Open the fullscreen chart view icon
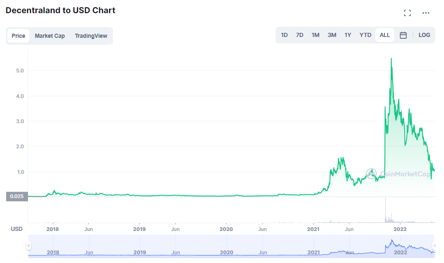Viewport: 444px width, 263px height. (x=407, y=13)
